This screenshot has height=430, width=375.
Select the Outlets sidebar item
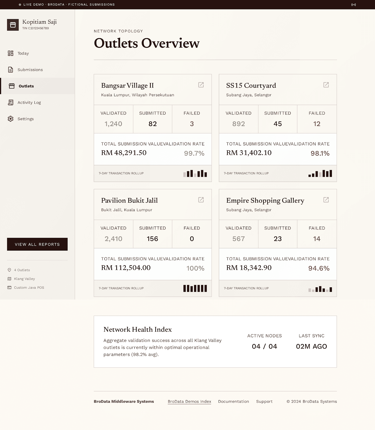(37, 86)
